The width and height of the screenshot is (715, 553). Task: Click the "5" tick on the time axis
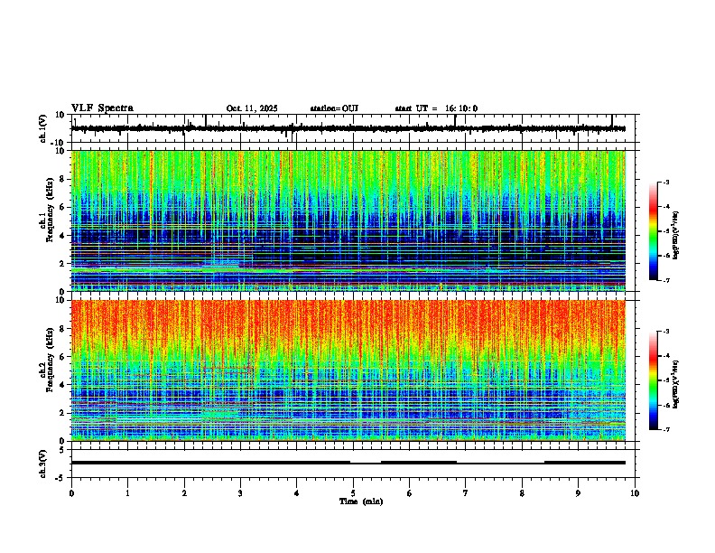(x=353, y=493)
